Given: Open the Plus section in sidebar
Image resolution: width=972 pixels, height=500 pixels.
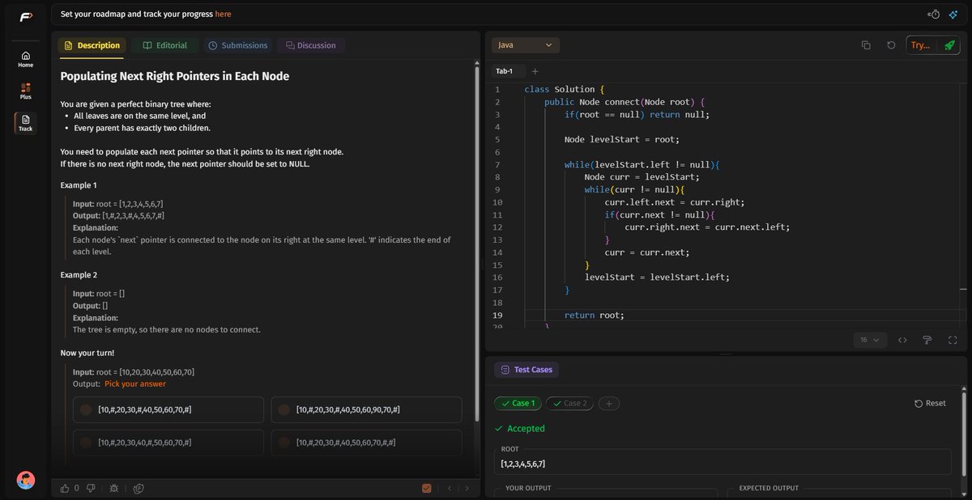Looking at the screenshot, I should click(x=25, y=91).
